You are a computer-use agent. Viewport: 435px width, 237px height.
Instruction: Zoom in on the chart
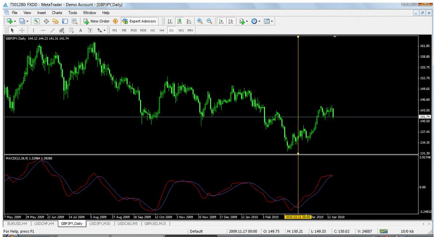point(200,21)
